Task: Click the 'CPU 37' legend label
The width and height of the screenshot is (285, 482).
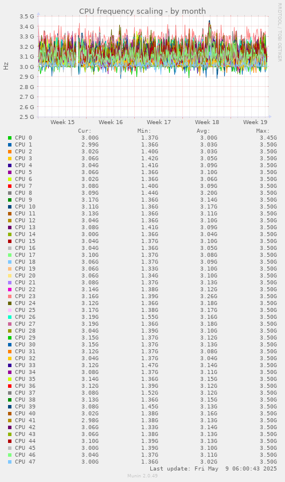Action: 25,393
